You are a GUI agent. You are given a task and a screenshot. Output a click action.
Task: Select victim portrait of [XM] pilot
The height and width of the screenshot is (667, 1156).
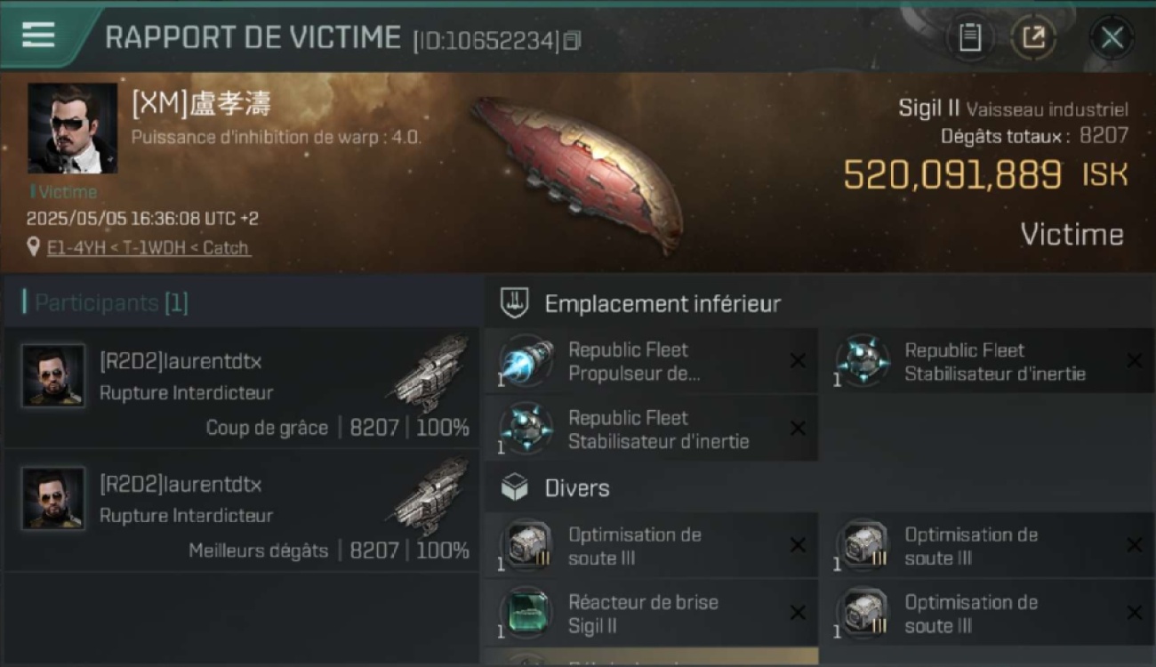73,128
